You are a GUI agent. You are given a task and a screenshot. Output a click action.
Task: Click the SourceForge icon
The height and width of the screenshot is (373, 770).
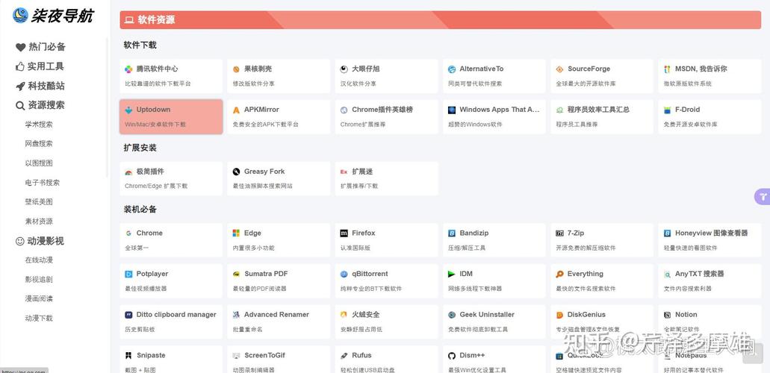point(559,69)
